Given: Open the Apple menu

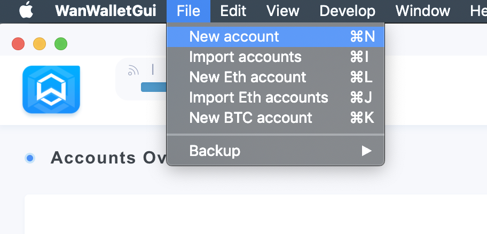Looking at the screenshot, I should click(x=26, y=10).
